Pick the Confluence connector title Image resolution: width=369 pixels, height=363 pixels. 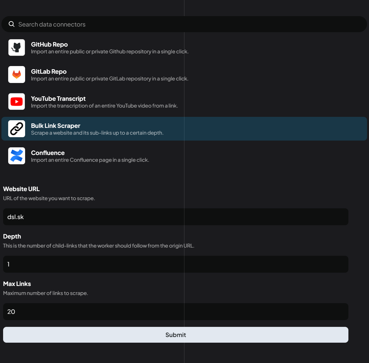pyautogui.click(x=48, y=153)
